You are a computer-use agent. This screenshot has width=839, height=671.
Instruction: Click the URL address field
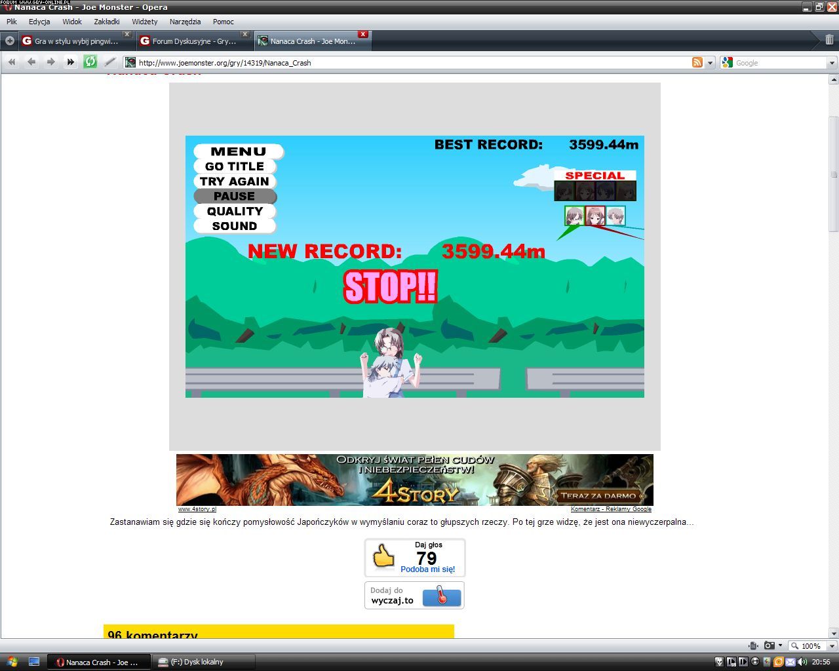click(x=413, y=63)
